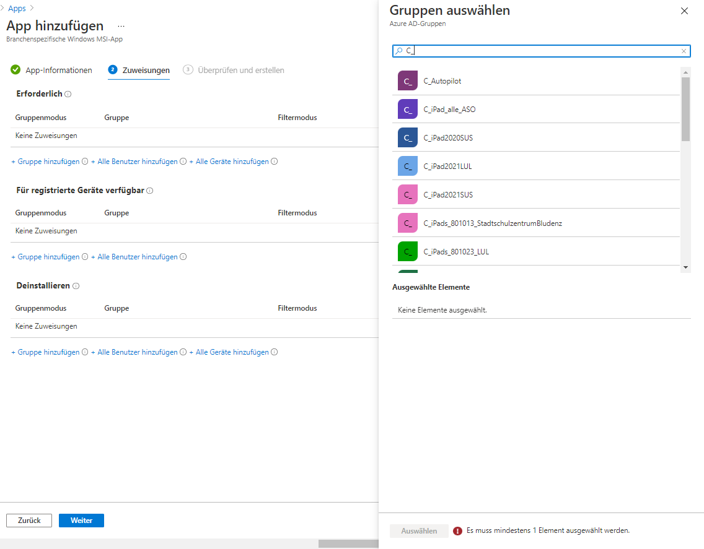Choose the C_iPad2020SUS group avatar
Image resolution: width=704 pixels, height=549 pixels.
coord(407,138)
